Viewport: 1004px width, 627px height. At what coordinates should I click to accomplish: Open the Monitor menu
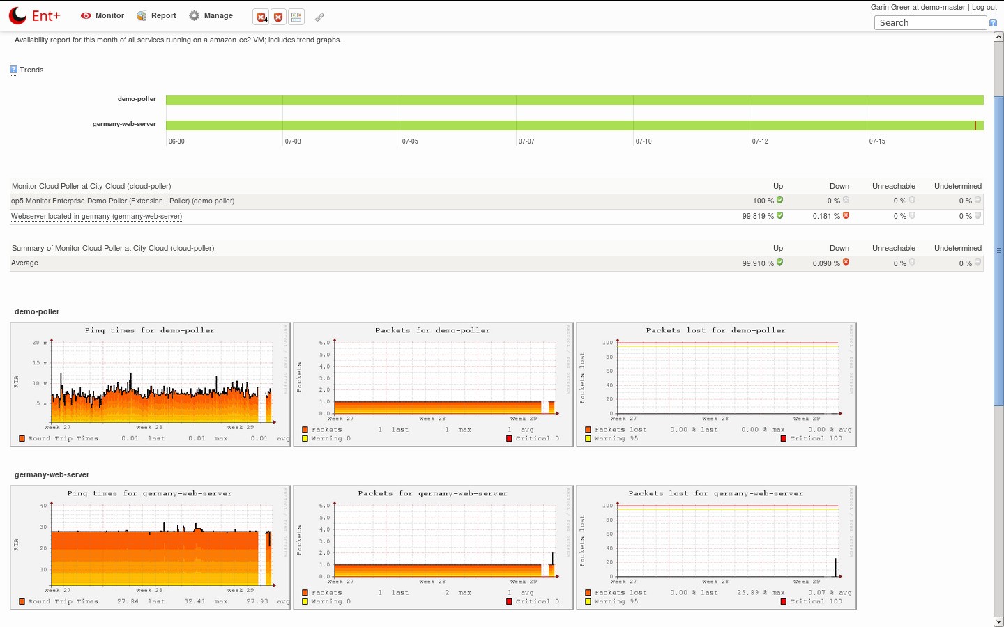click(x=102, y=15)
